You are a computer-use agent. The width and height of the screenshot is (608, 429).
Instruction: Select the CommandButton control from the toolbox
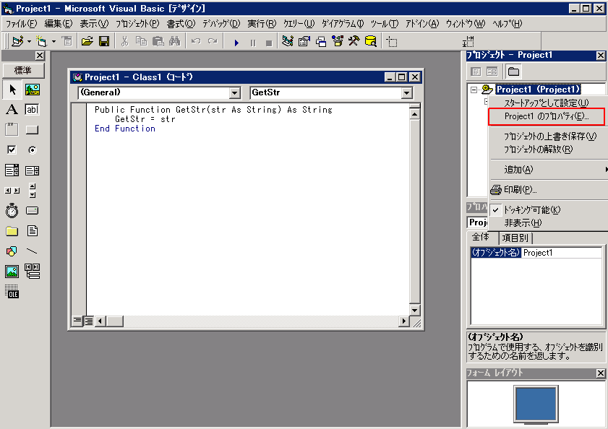coord(32,129)
